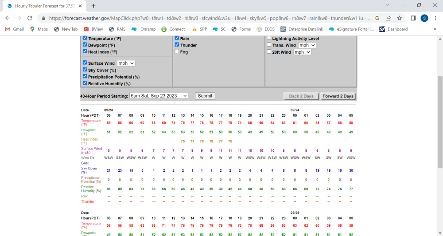Enable the Trans. Wind checkbox
This screenshot has height=236, width=443.
click(x=269, y=45)
